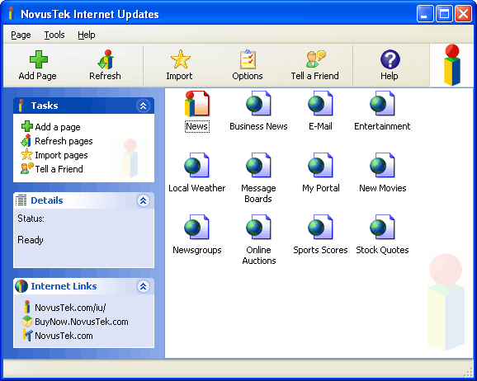Click the Add Page toolbar button
Screen dimensions: 477x381
pyautogui.click(x=38, y=66)
